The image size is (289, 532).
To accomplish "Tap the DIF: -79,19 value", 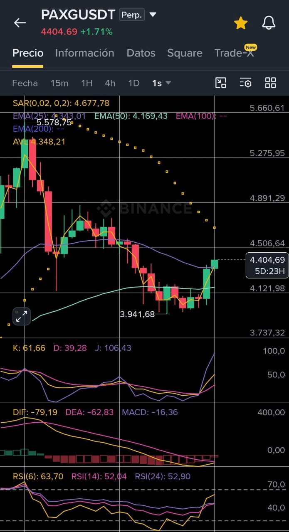I will (x=35, y=412).
